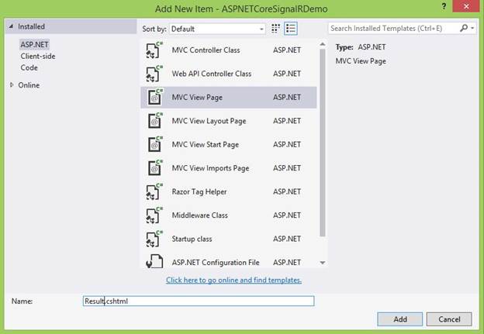Open the go online and find templates link
The width and height of the screenshot is (484, 334).
(233, 280)
